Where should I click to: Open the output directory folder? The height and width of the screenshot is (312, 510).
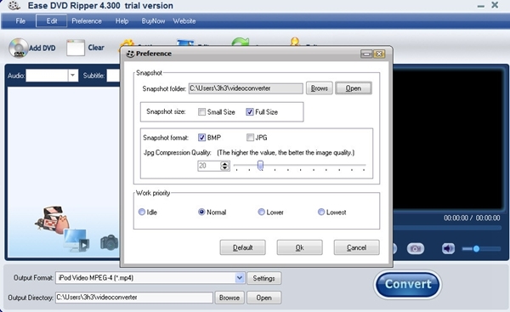[x=263, y=298]
